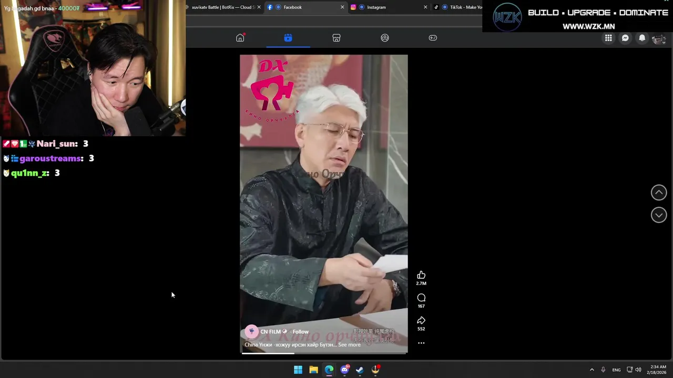Image resolution: width=673 pixels, height=378 pixels.
Task: Click the WWW.WZK.MN banner text
Action: click(588, 26)
